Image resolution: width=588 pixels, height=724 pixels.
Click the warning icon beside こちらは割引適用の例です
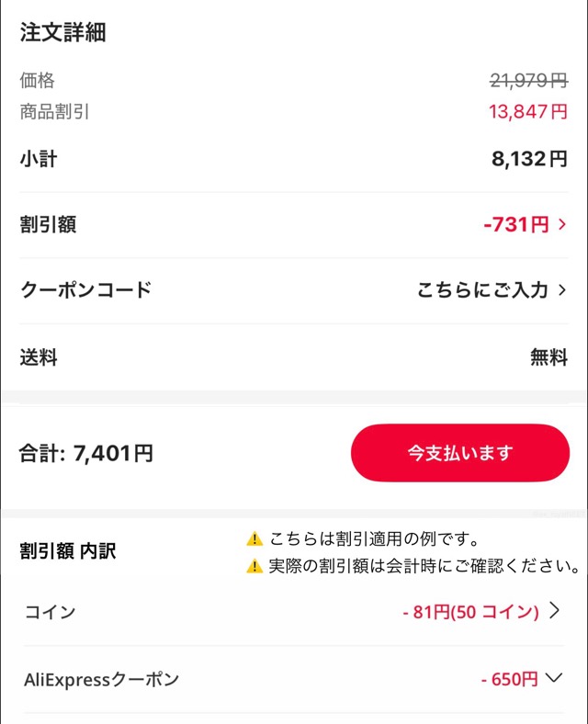[254, 539]
